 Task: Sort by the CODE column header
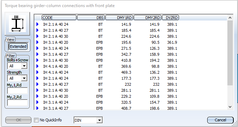pos(59,18)
